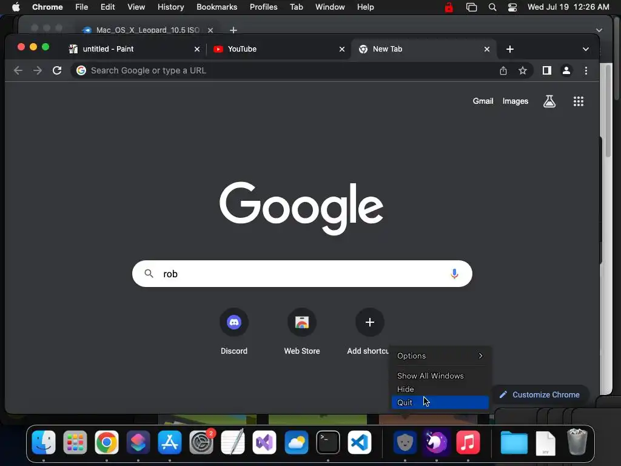Open the unicorn app in dock
The height and width of the screenshot is (466, 621).
click(436, 442)
